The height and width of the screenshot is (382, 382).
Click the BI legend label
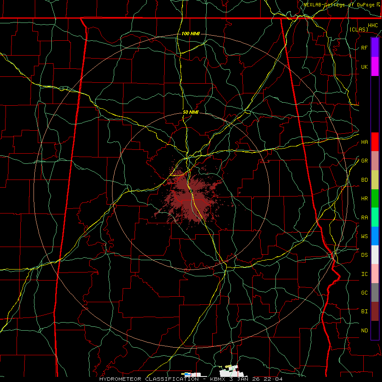[x=364, y=312]
